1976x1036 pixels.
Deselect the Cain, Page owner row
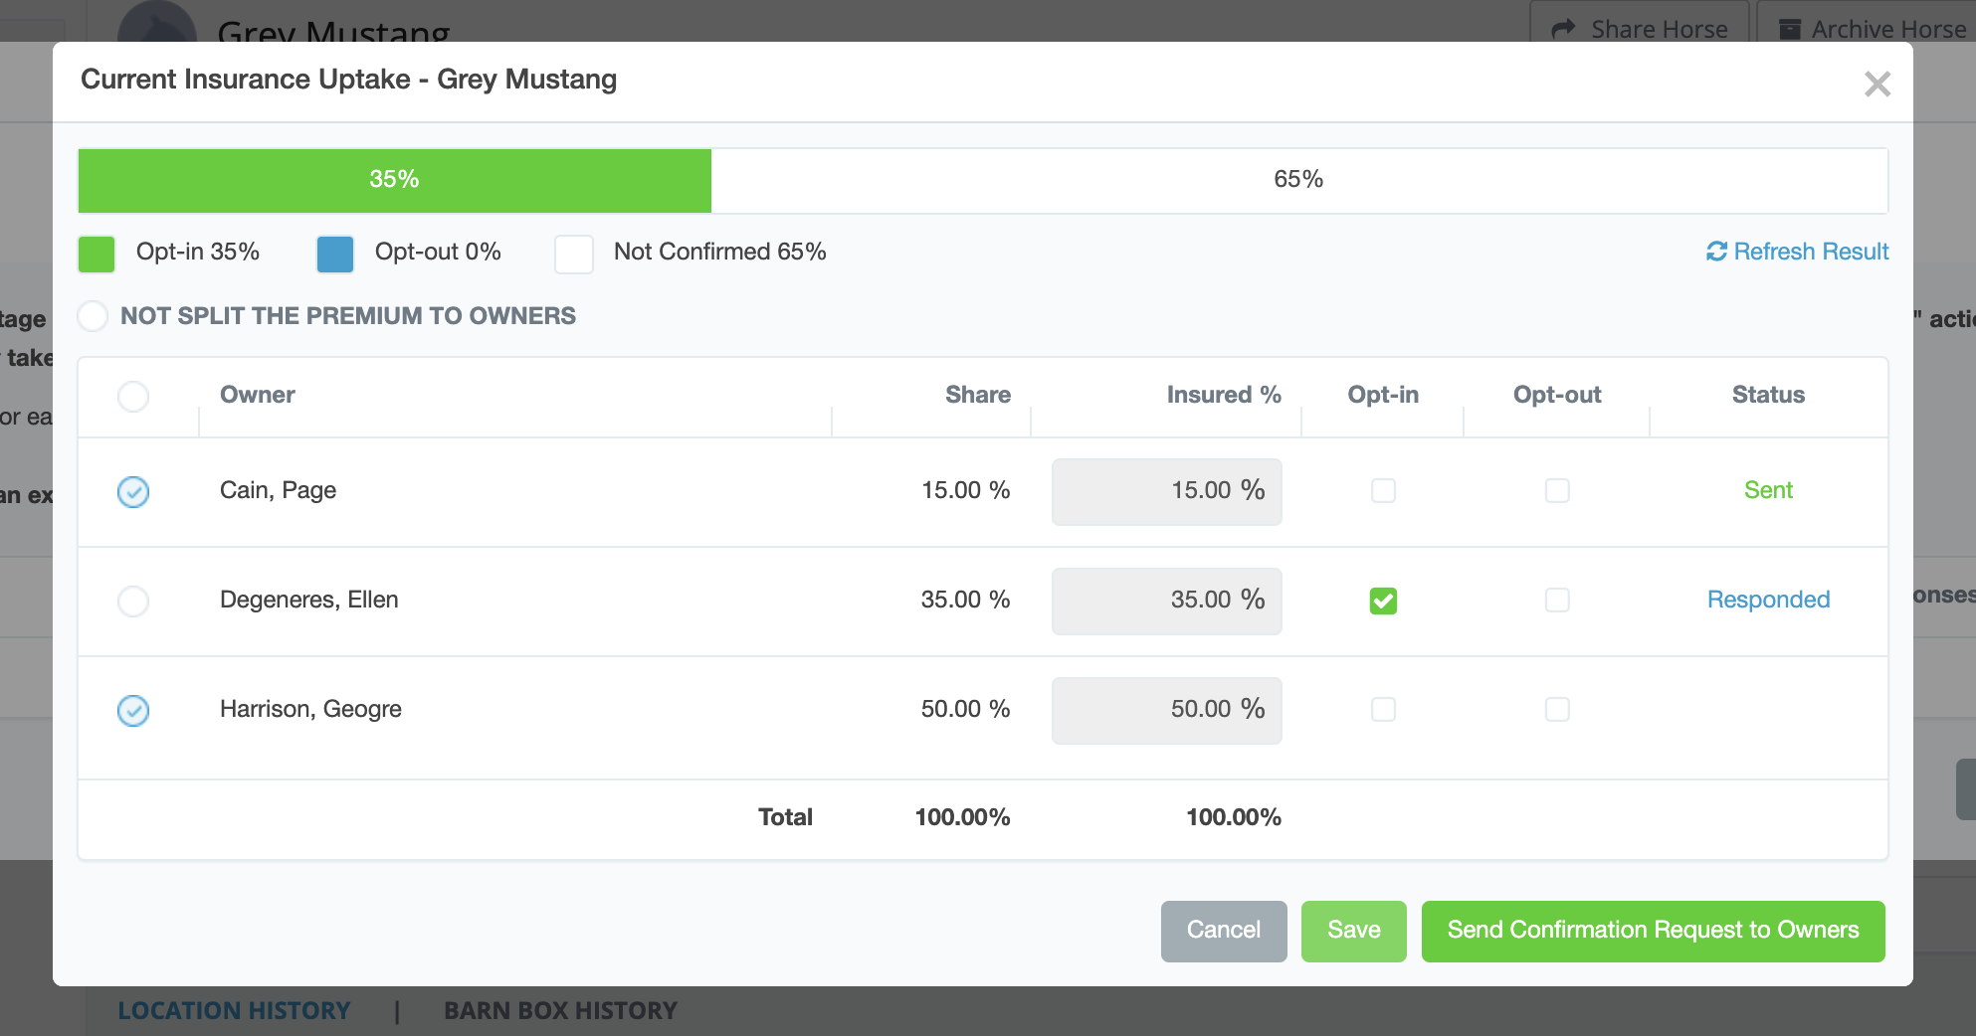click(x=133, y=491)
